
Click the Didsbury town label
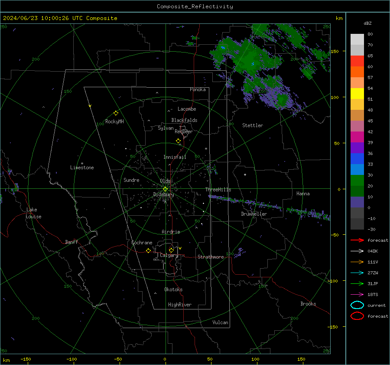[163, 194]
